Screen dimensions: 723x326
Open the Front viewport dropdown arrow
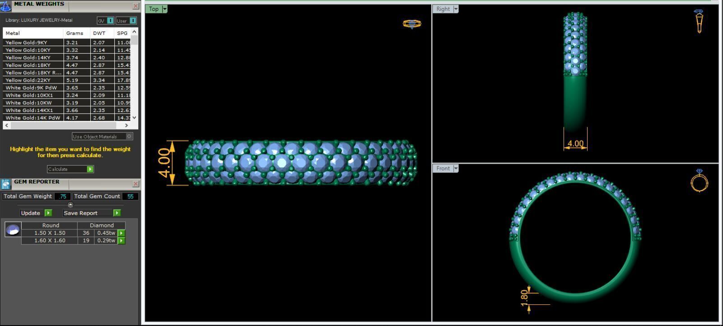(x=456, y=168)
